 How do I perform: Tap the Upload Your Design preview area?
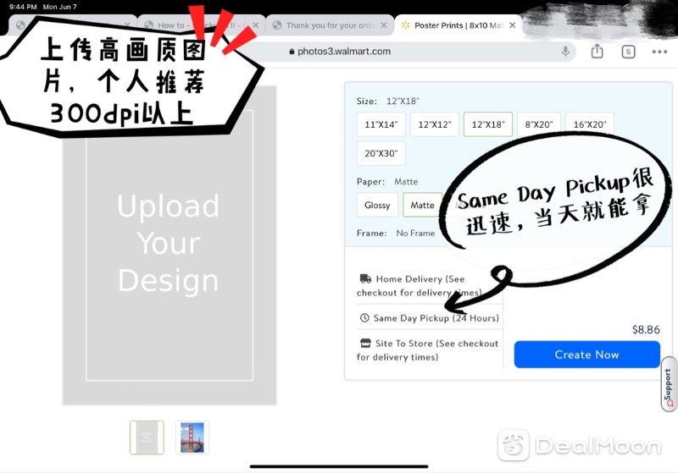pos(169,245)
